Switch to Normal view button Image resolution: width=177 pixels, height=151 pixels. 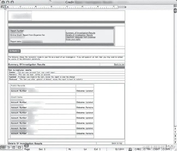click(x=3, y=147)
